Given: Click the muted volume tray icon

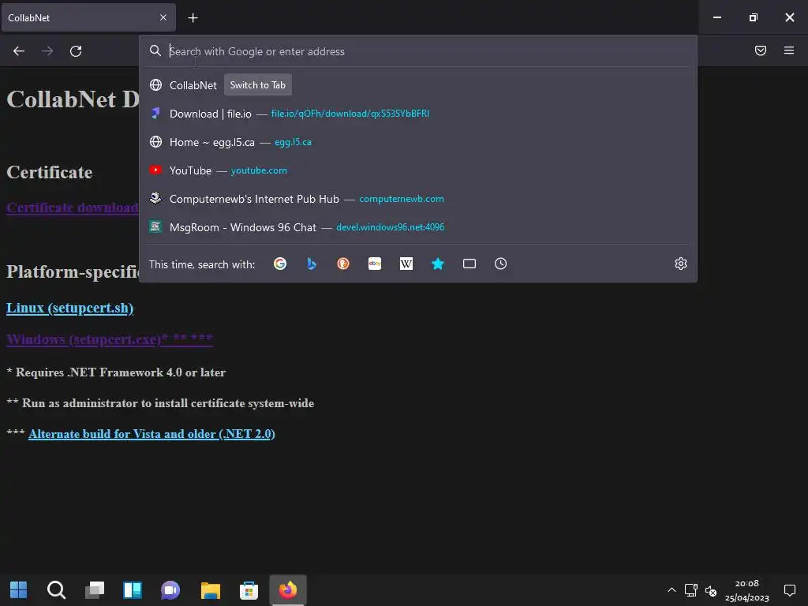Looking at the screenshot, I should [x=711, y=590].
